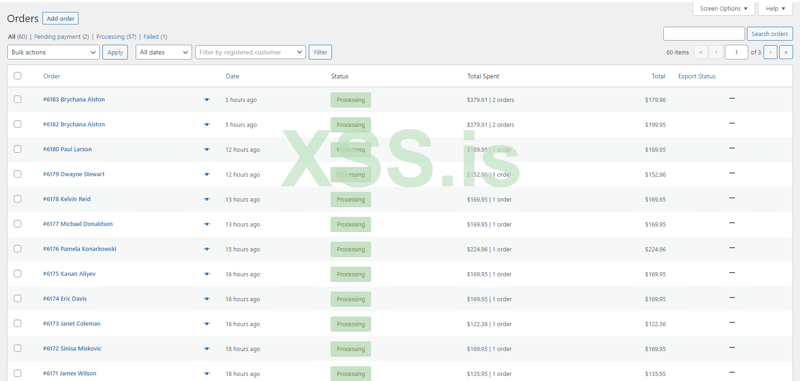Open preview eye for Dwayne Stewart order
Viewport: 800px width, 381px height.
coord(207,174)
